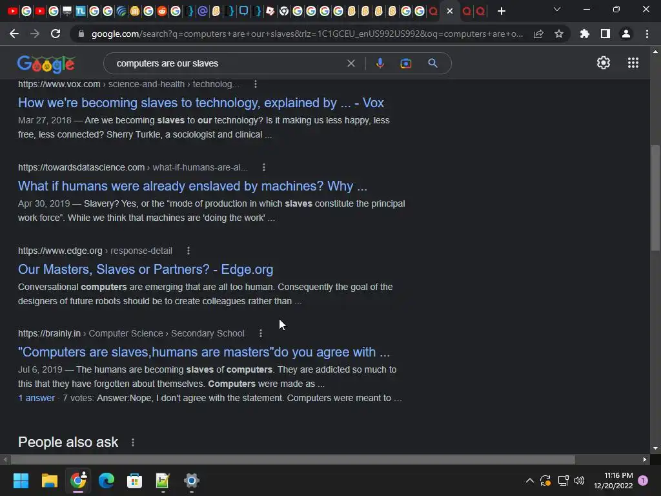
Task: Open more options for the Vox result
Action: 256,84
